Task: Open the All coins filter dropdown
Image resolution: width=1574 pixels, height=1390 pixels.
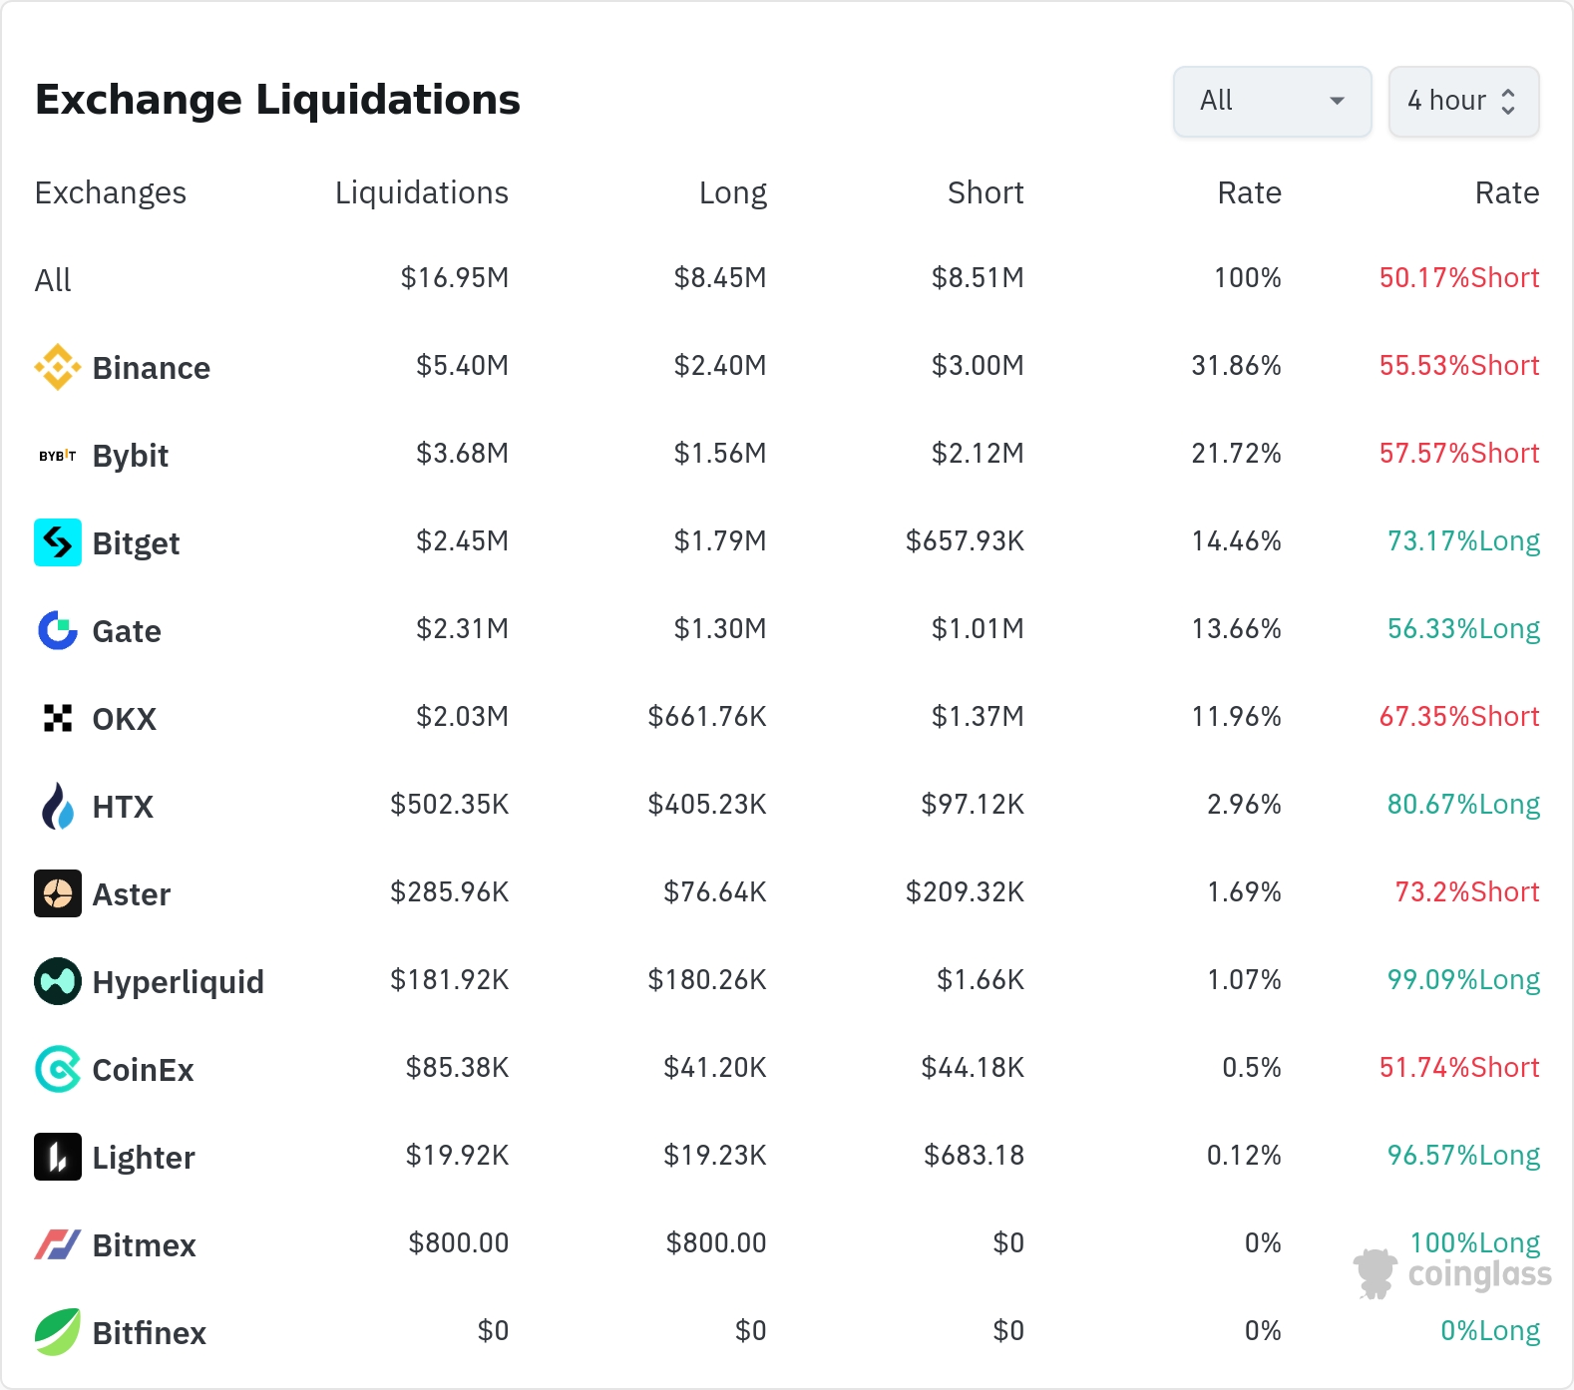Action: click(1271, 101)
